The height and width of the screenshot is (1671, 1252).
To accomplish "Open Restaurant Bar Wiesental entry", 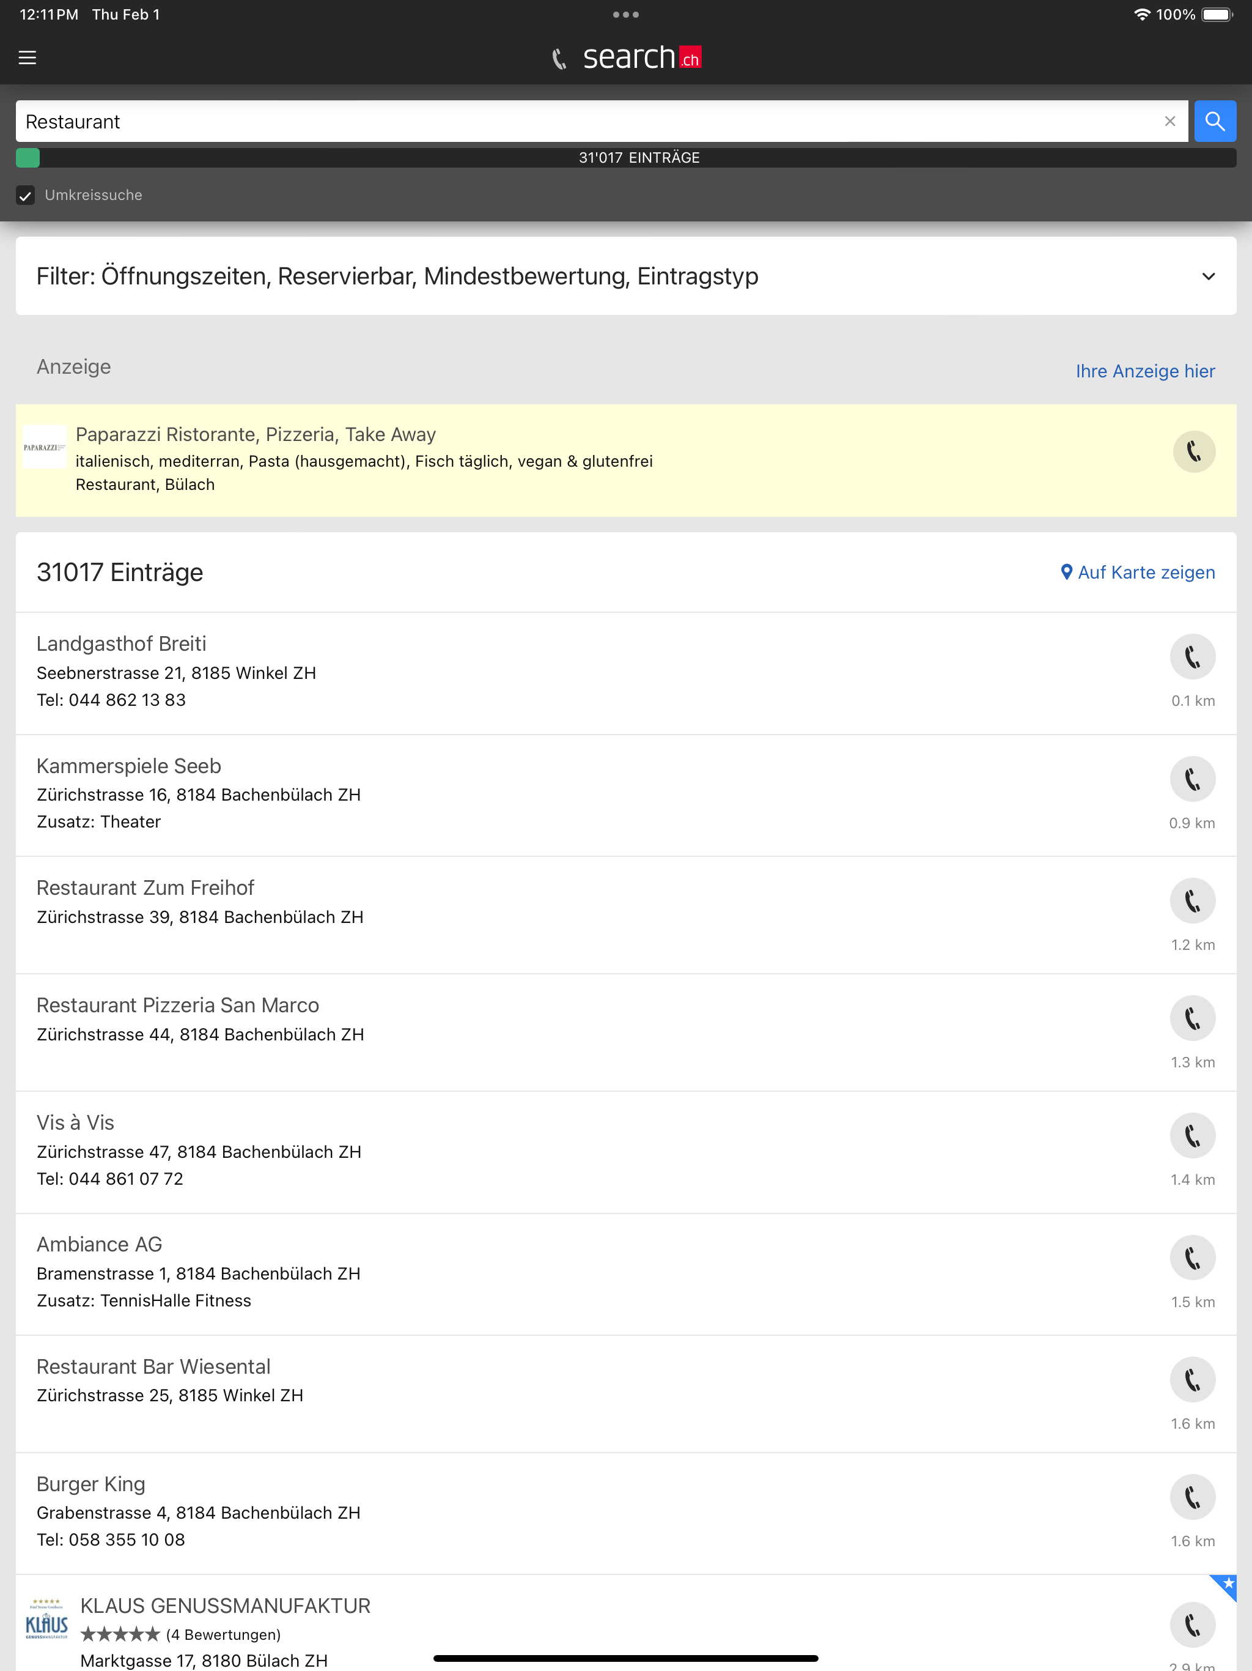I will [x=626, y=1394].
